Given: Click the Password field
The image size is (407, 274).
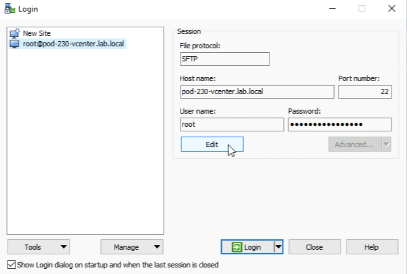Looking at the screenshot, I should pos(340,124).
